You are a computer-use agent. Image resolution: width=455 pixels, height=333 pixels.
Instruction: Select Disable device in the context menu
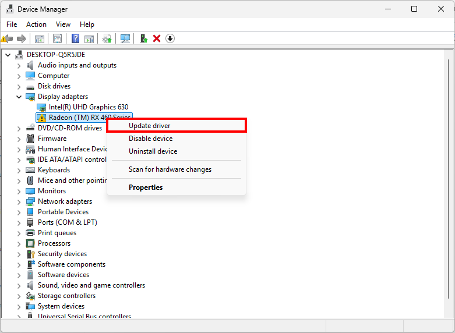tap(150, 139)
